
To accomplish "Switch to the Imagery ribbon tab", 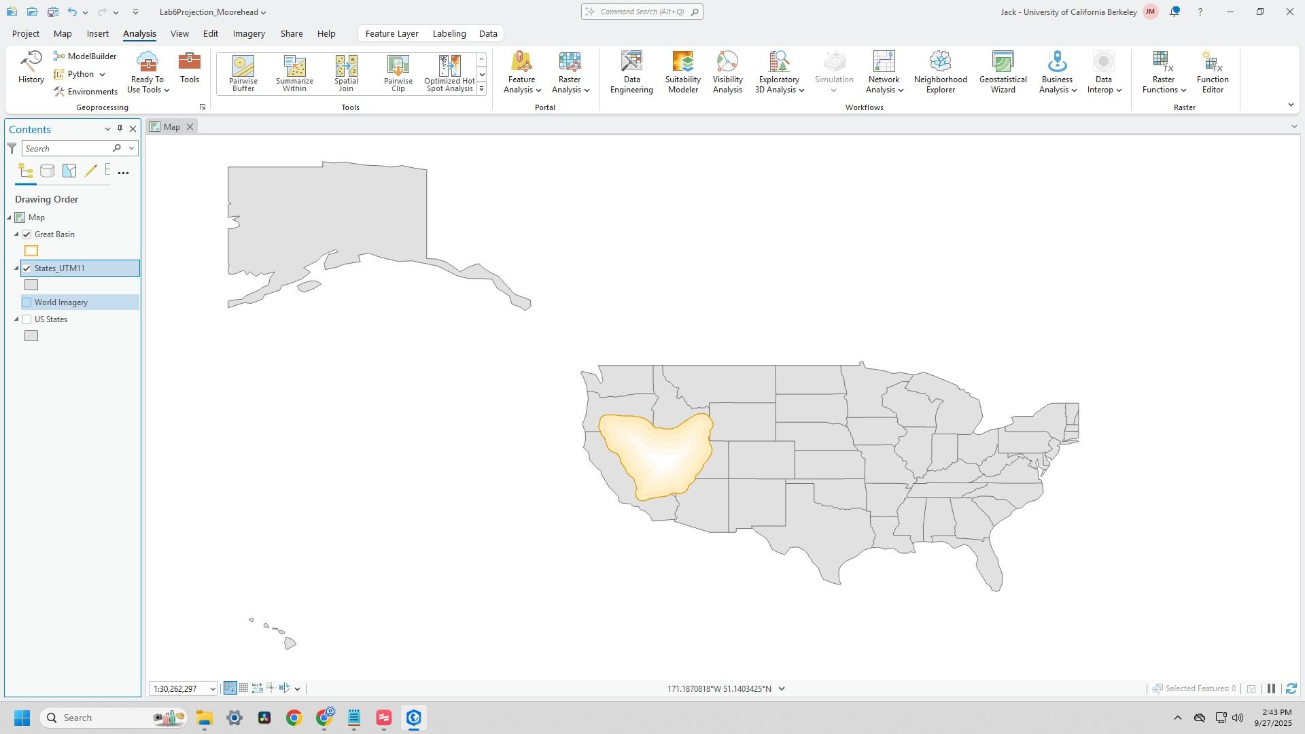I will (249, 33).
